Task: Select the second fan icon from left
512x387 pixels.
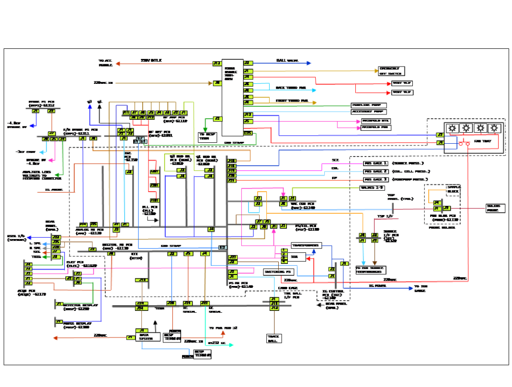Action: pyautogui.click(x=466, y=128)
